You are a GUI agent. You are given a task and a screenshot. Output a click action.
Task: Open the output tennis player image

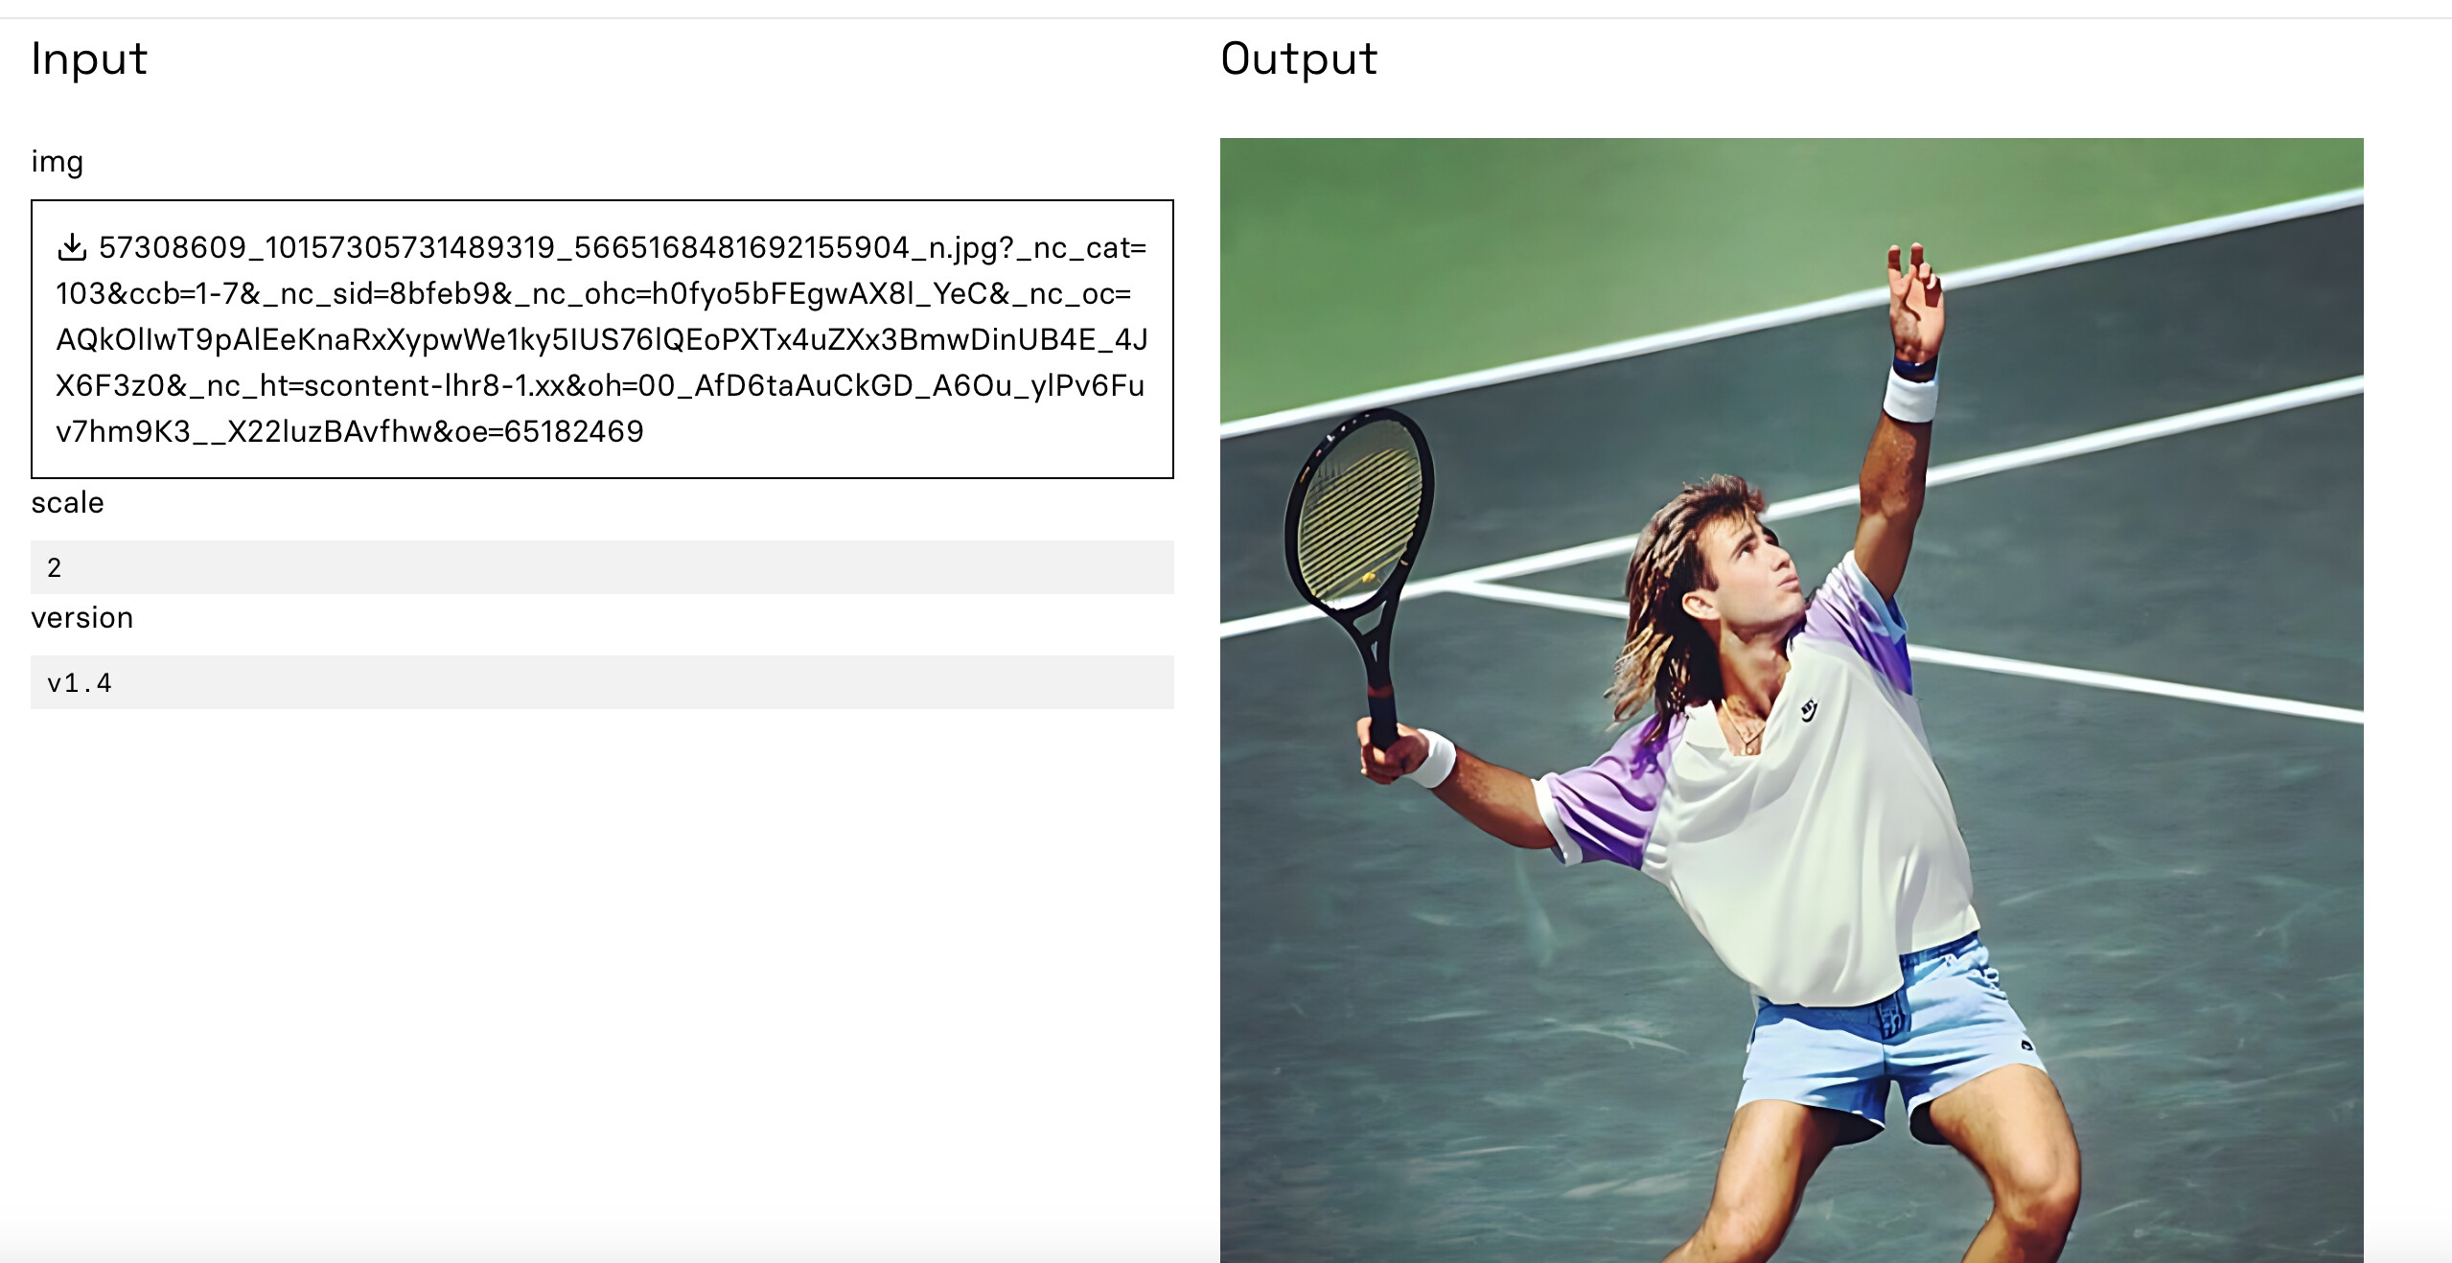click(1792, 700)
